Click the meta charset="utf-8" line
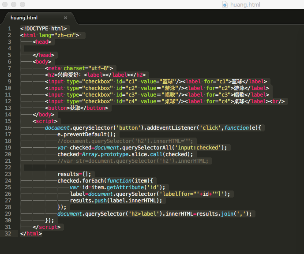Viewport: 304px width, 254px height. point(79,68)
